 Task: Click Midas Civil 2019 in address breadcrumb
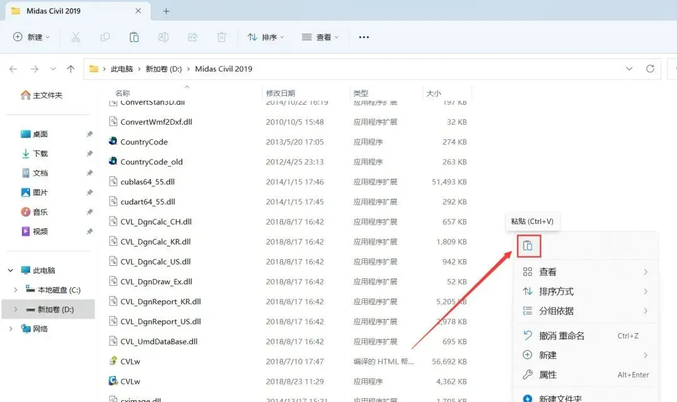pos(224,68)
